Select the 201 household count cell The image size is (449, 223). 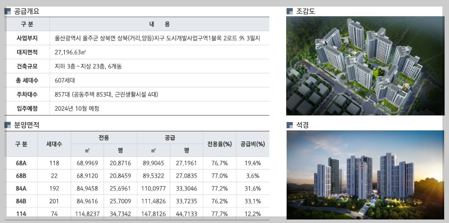click(x=54, y=201)
